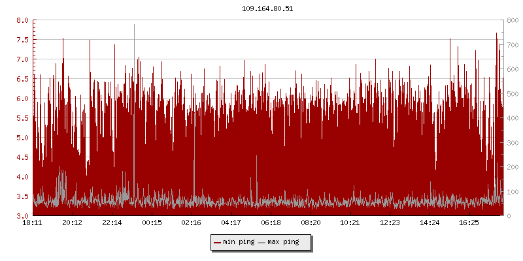
Task: Click the 18:11 time label on x-axis
Action: click(33, 223)
